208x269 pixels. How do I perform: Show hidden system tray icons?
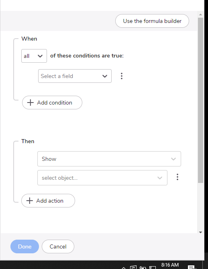124,268
